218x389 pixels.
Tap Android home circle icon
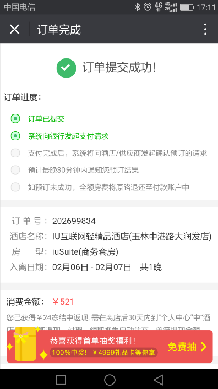pyautogui.click(x=110, y=379)
